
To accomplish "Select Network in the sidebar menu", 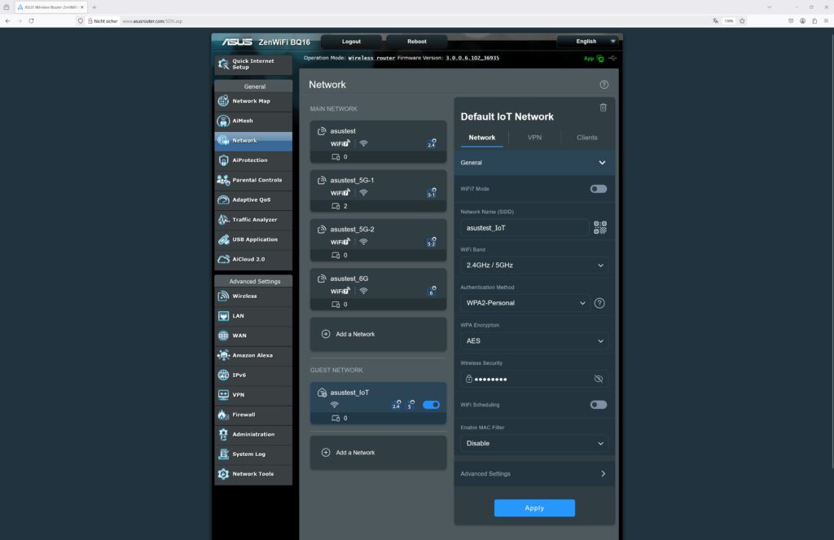I will 253,140.
